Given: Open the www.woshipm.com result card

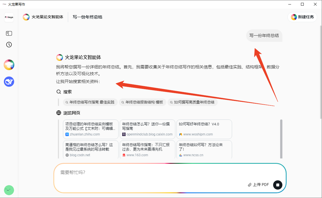Looking at the screenshot, I should point(204,129).
